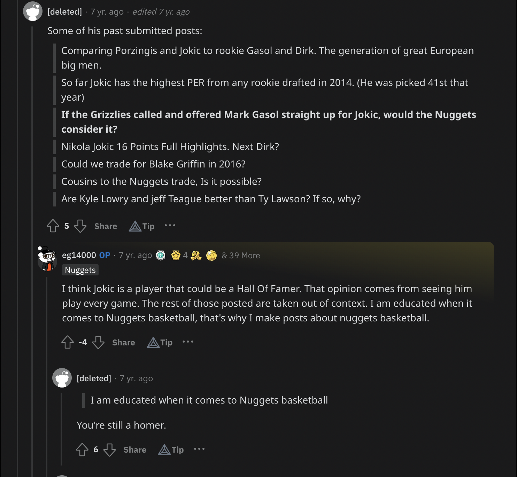Open more options on the homer reply
Screen dimensions: 517x477
(199, 449)
